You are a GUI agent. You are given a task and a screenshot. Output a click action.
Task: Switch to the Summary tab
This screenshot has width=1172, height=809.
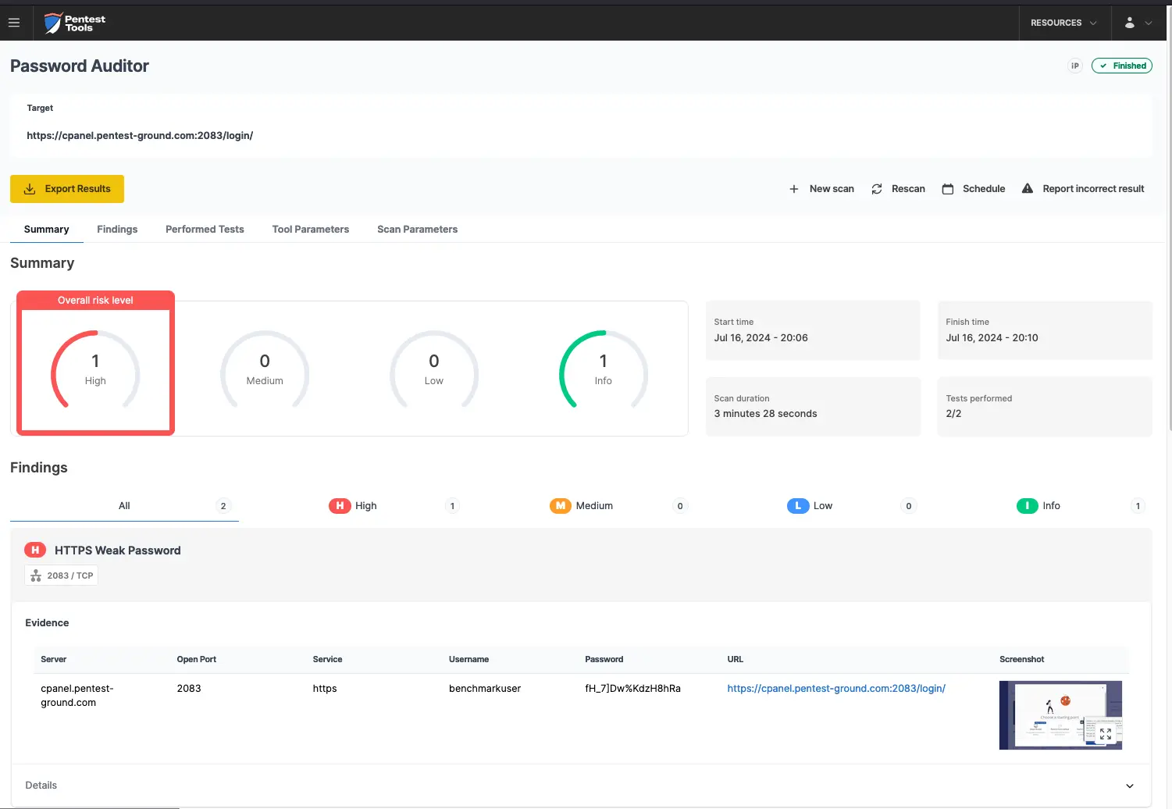coord(46,230)
